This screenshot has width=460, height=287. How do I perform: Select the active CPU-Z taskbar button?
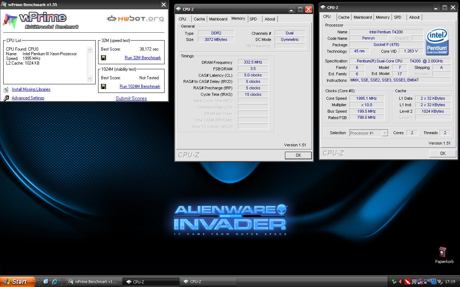click(151, 282)
